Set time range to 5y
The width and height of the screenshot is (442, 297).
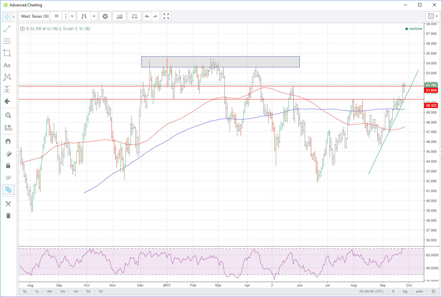coord(25,291)
